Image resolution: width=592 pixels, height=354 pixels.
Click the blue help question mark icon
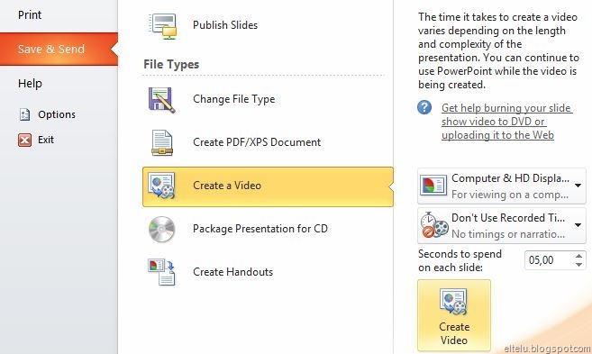tap(424, 107)
